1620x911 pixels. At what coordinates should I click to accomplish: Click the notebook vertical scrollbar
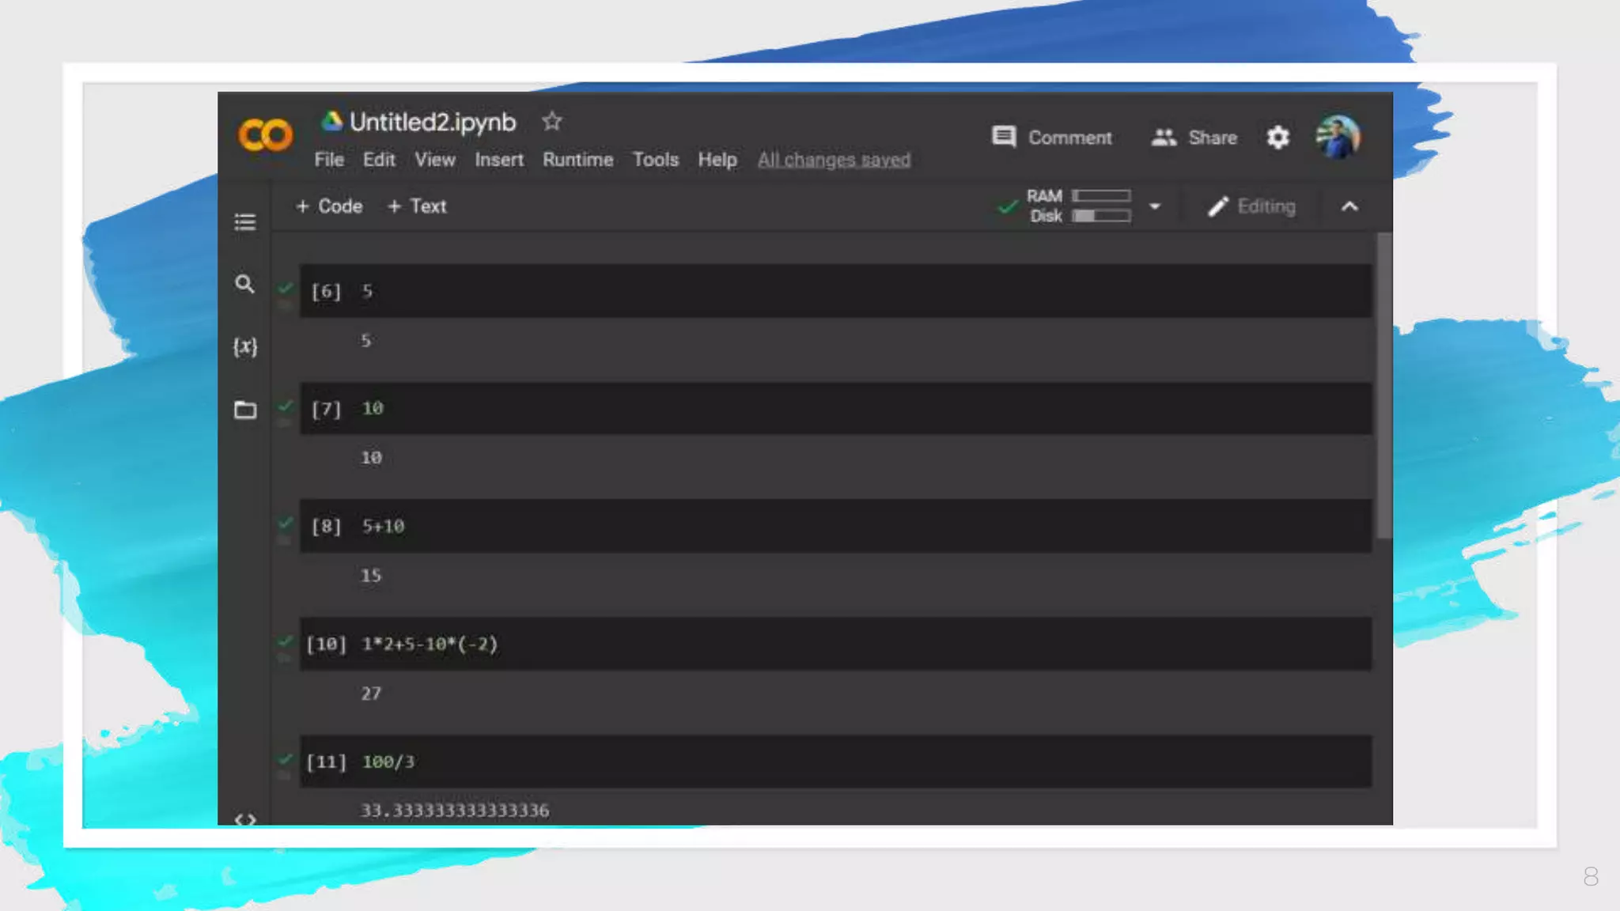pyautogui.click(x=1383, y=386)
